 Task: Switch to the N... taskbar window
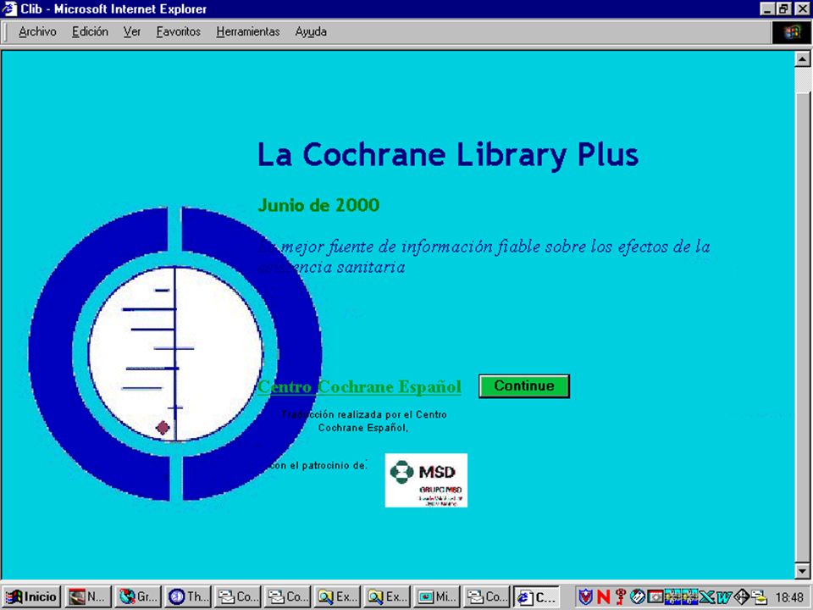(87, 596)
